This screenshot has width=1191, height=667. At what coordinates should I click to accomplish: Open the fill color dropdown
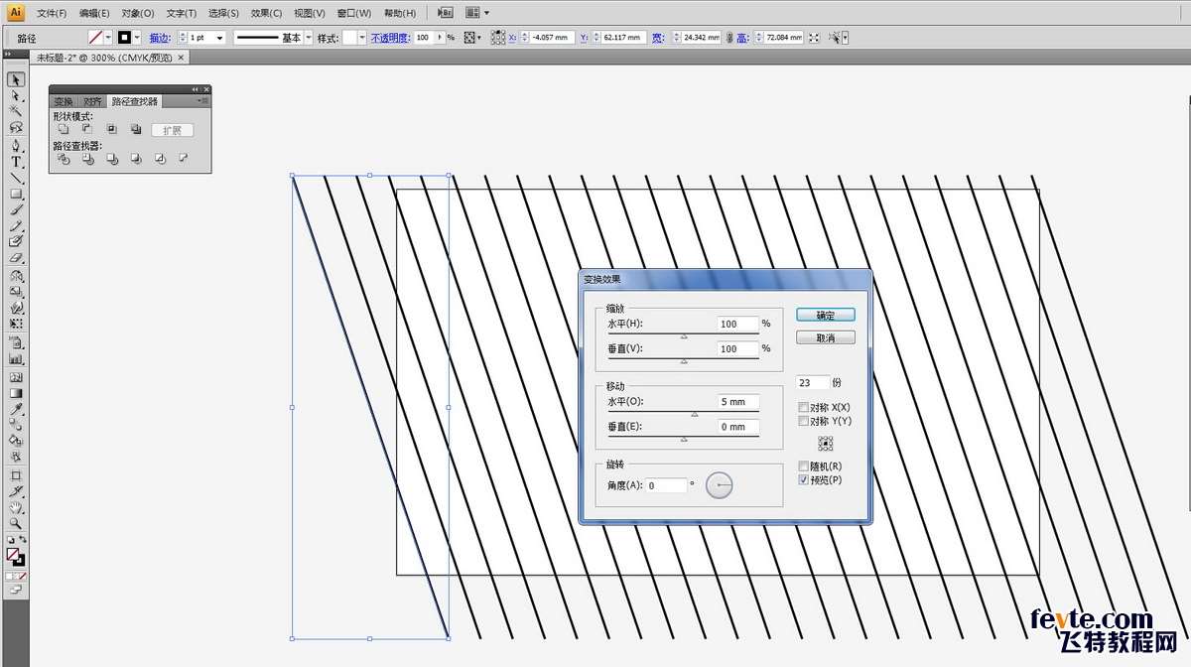click(108, 38)
